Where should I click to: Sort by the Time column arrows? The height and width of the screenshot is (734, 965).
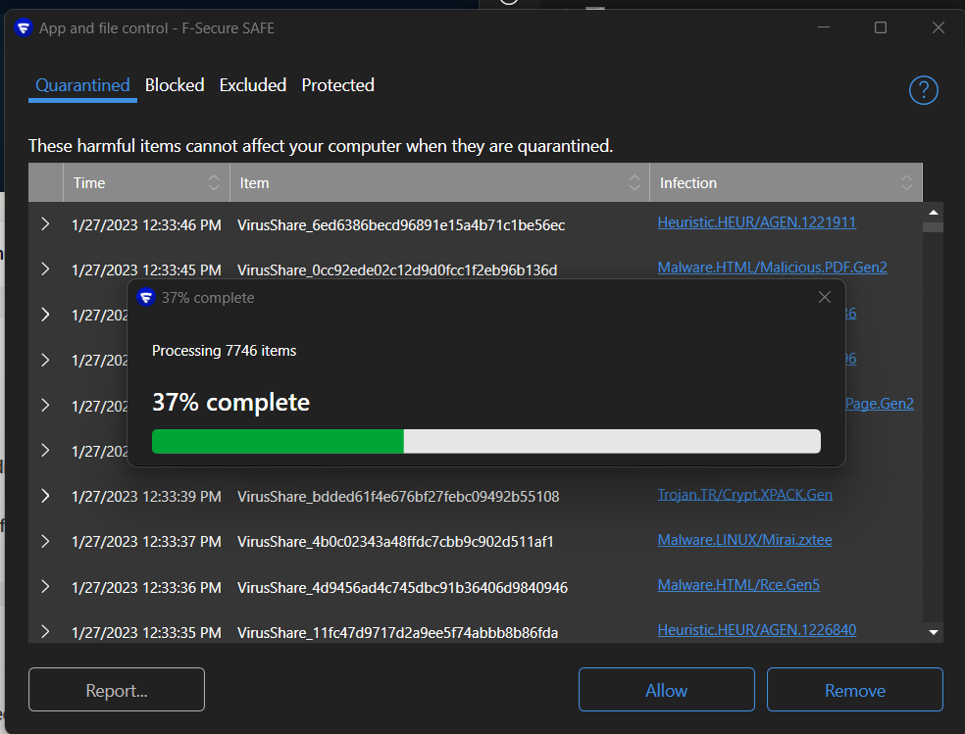coord(214,182)
